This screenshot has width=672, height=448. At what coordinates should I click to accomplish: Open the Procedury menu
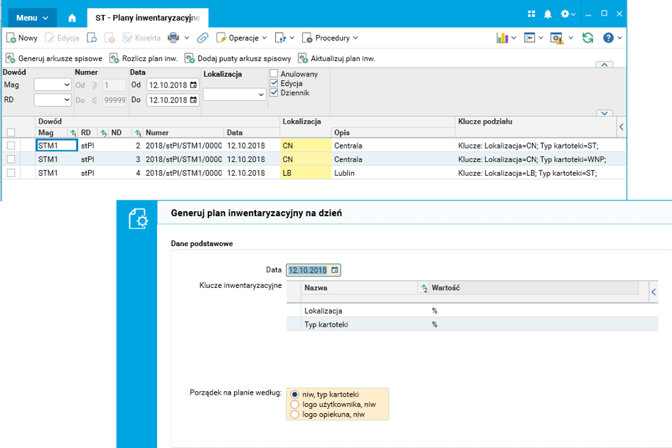(x=330, y=38)
